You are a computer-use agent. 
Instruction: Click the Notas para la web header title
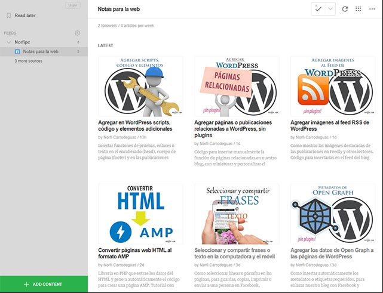[119, 10]
